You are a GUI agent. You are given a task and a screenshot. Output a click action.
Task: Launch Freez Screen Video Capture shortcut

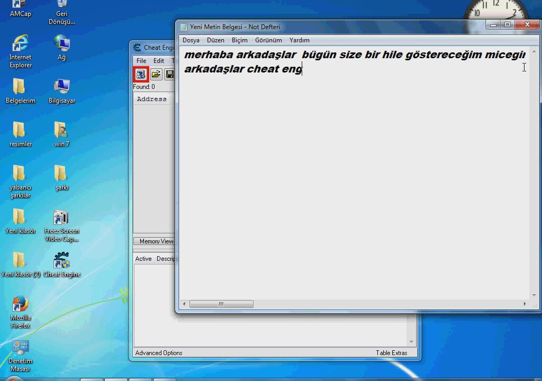(62, 225)
